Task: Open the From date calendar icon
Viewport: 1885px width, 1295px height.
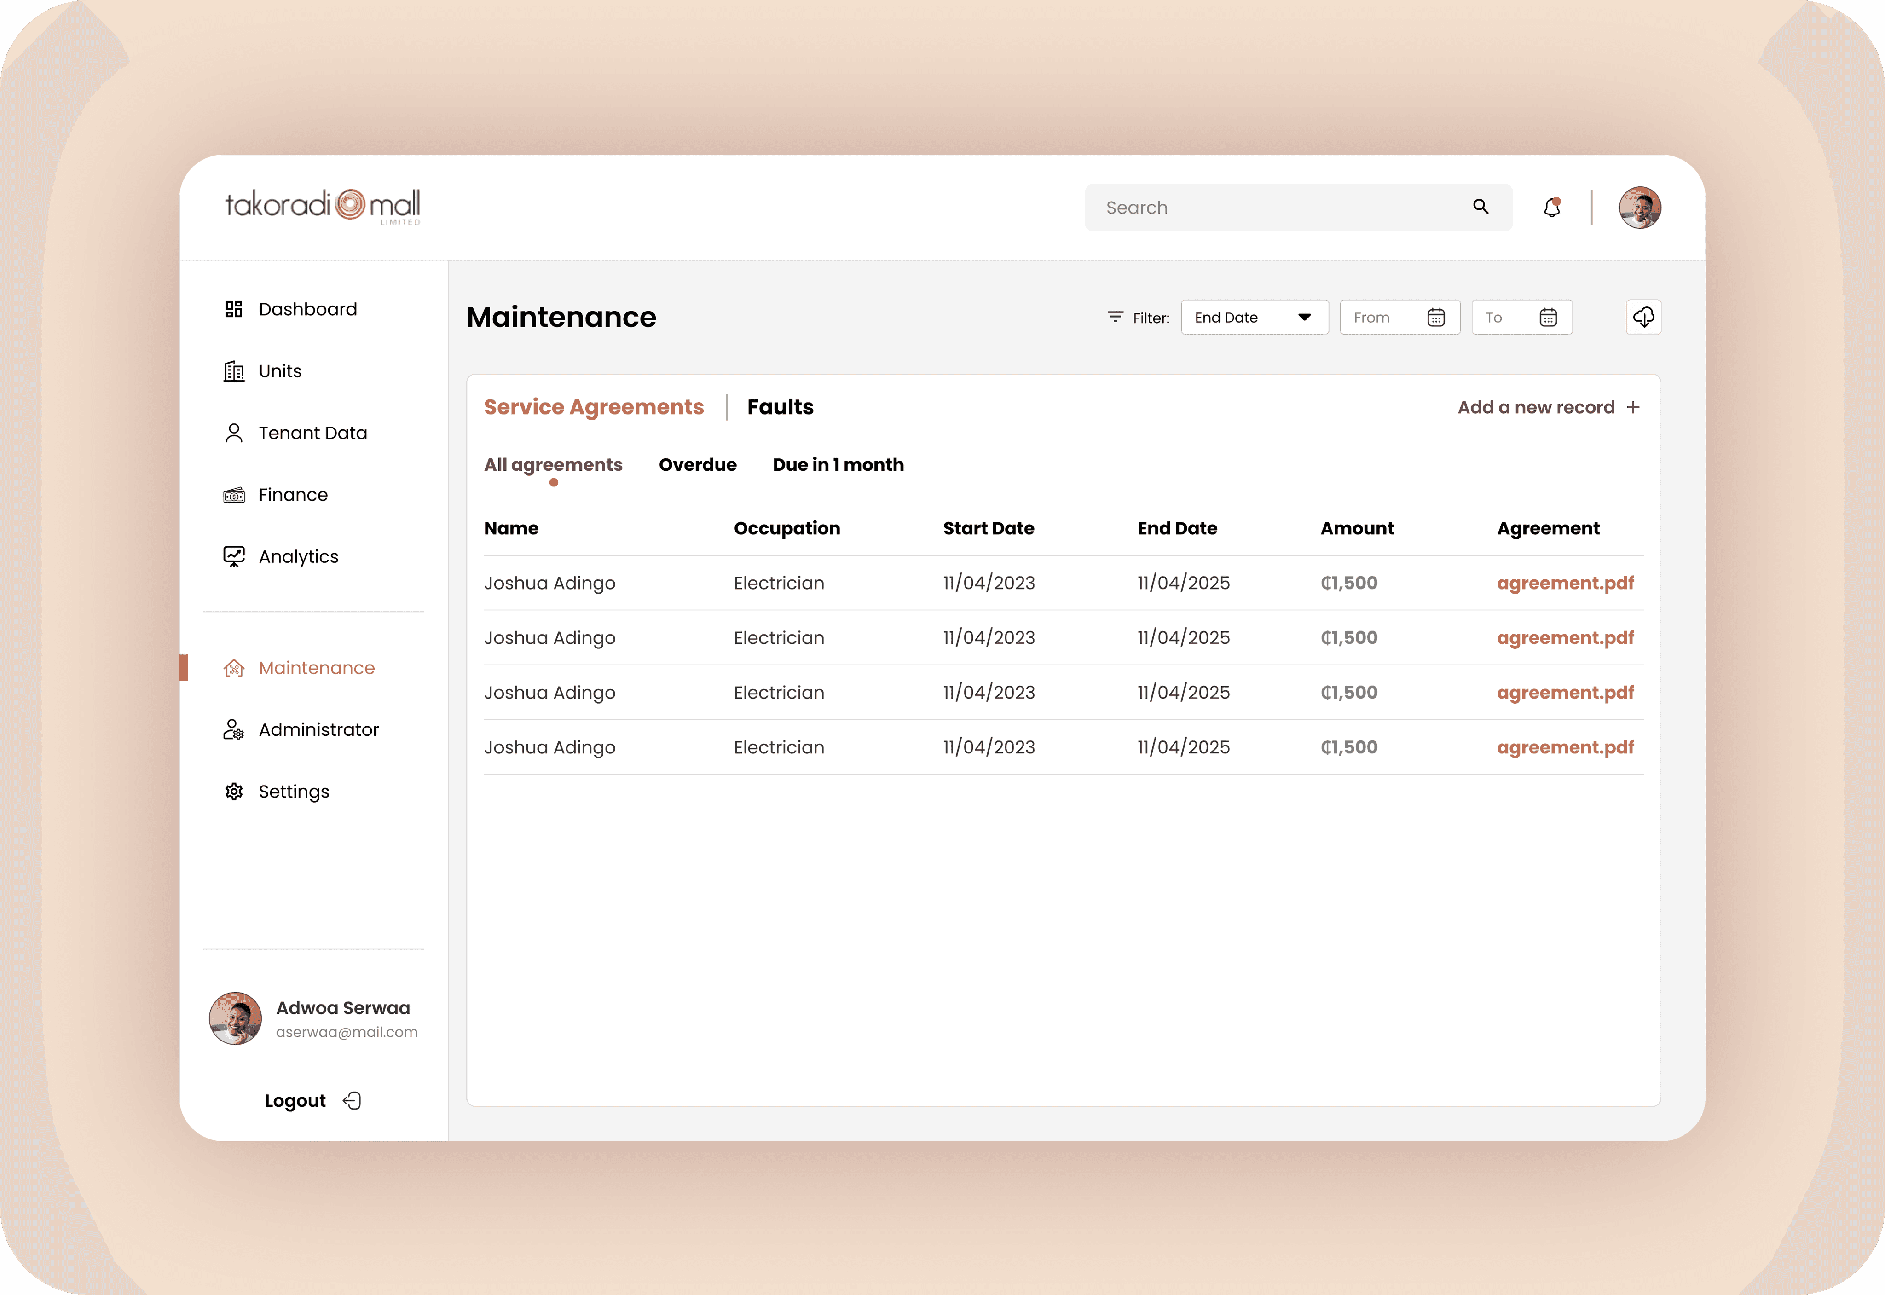Action: (x=1435, y=318)
